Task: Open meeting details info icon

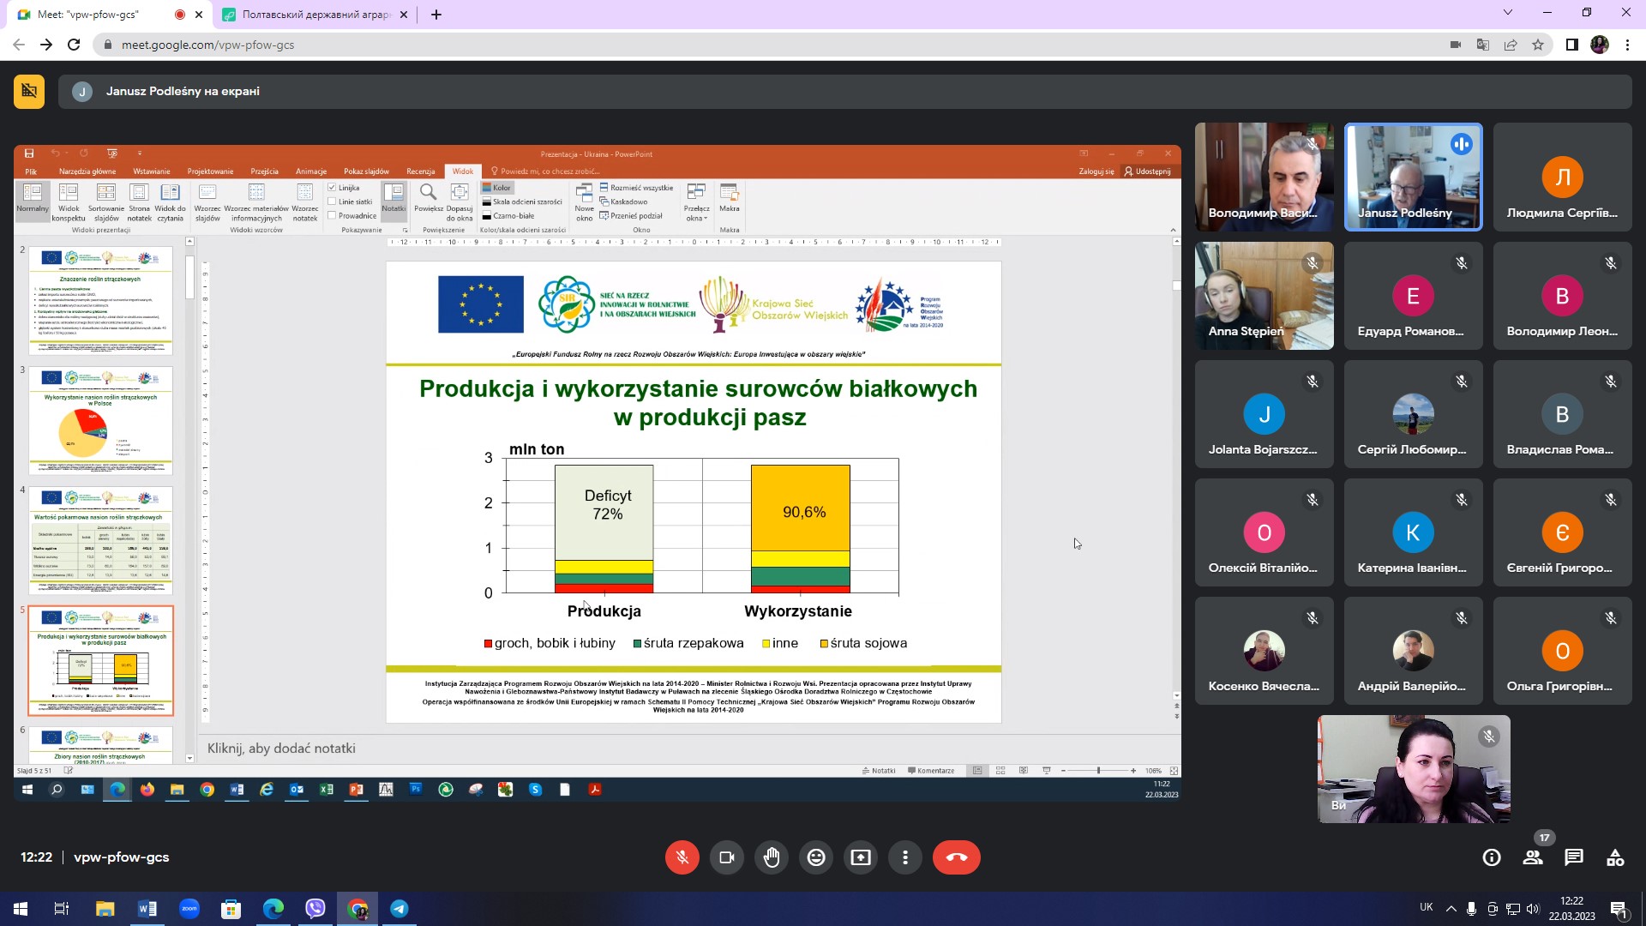Action: pos(1492,857)
